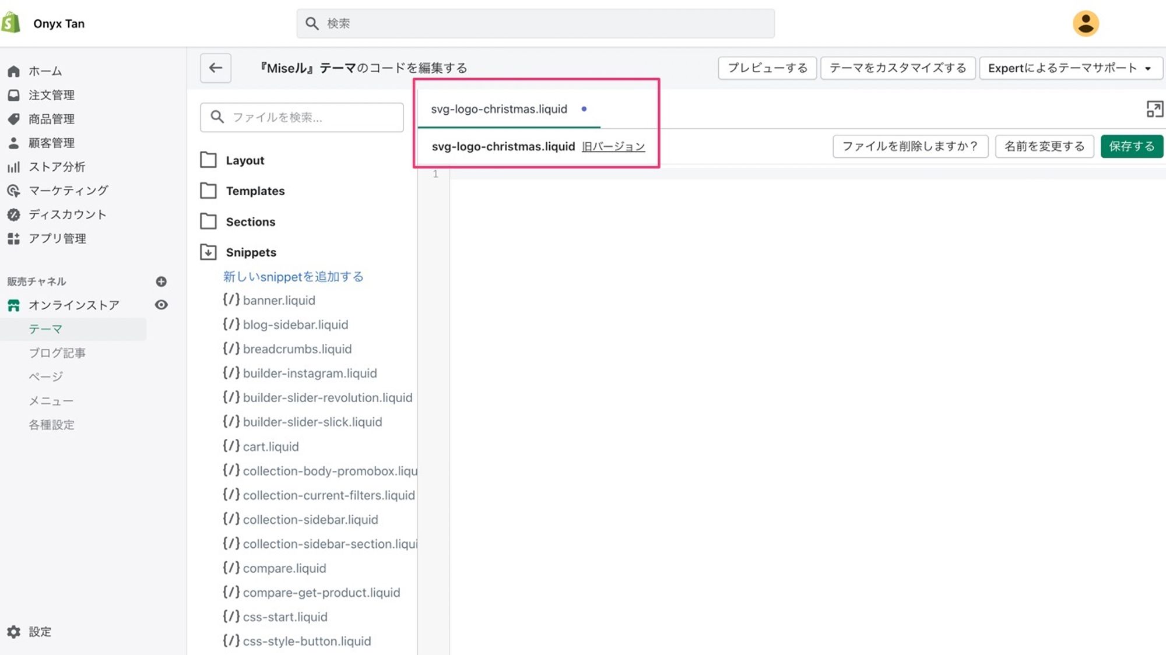Image resolution: width=1166 pixels, height=655 pixels.
Task: Select the svg-logo-christmas.liquid editor tab
Action: click(508, 109)
